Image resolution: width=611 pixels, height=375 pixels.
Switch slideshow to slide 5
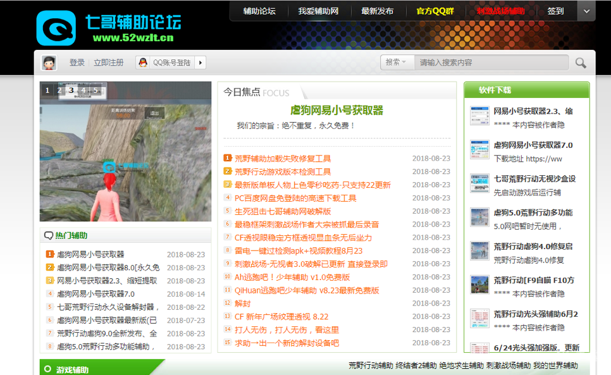[96, 90]
